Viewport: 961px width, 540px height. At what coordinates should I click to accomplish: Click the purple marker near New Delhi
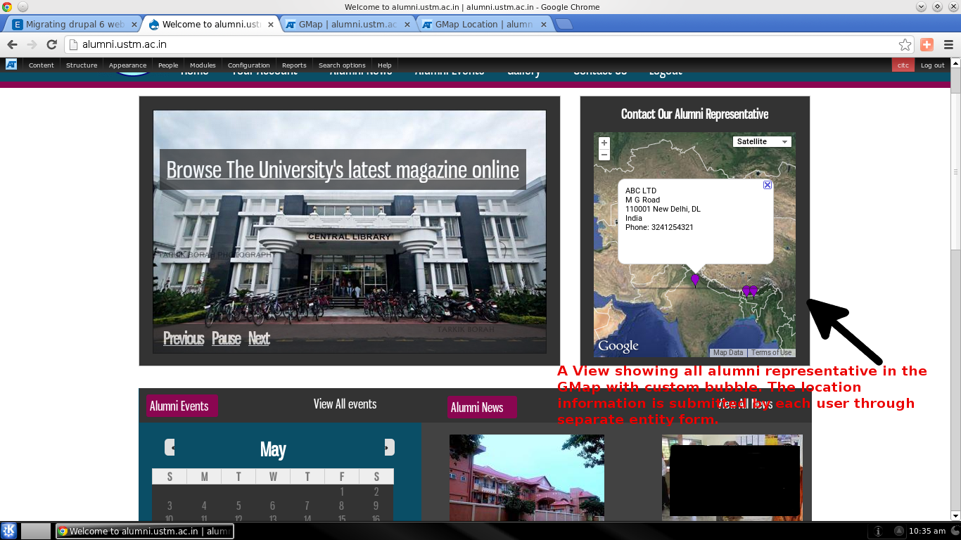coord(695,281)
